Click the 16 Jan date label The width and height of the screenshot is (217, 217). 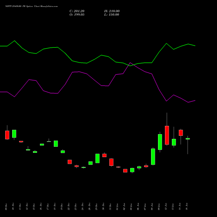pos(187,207)
